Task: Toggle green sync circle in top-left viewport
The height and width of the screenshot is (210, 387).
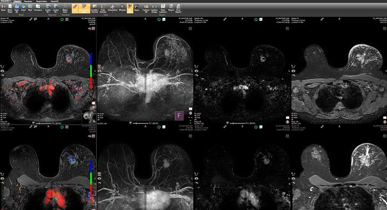Action: (x=62, y=19)
